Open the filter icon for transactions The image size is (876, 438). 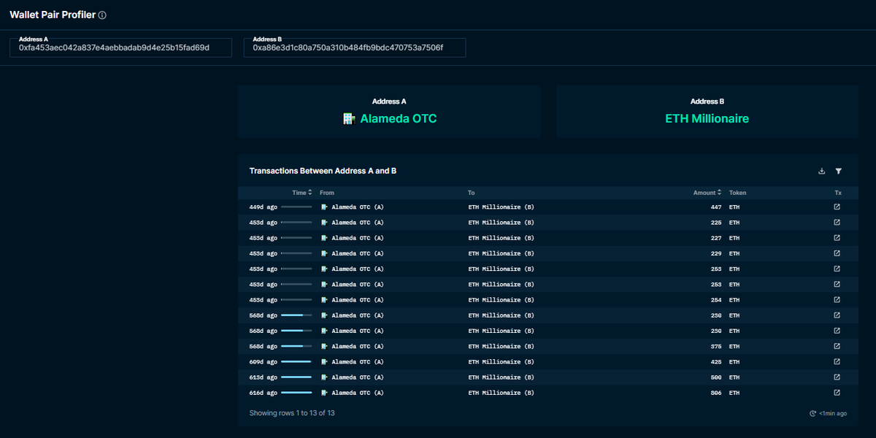(839, 171)
